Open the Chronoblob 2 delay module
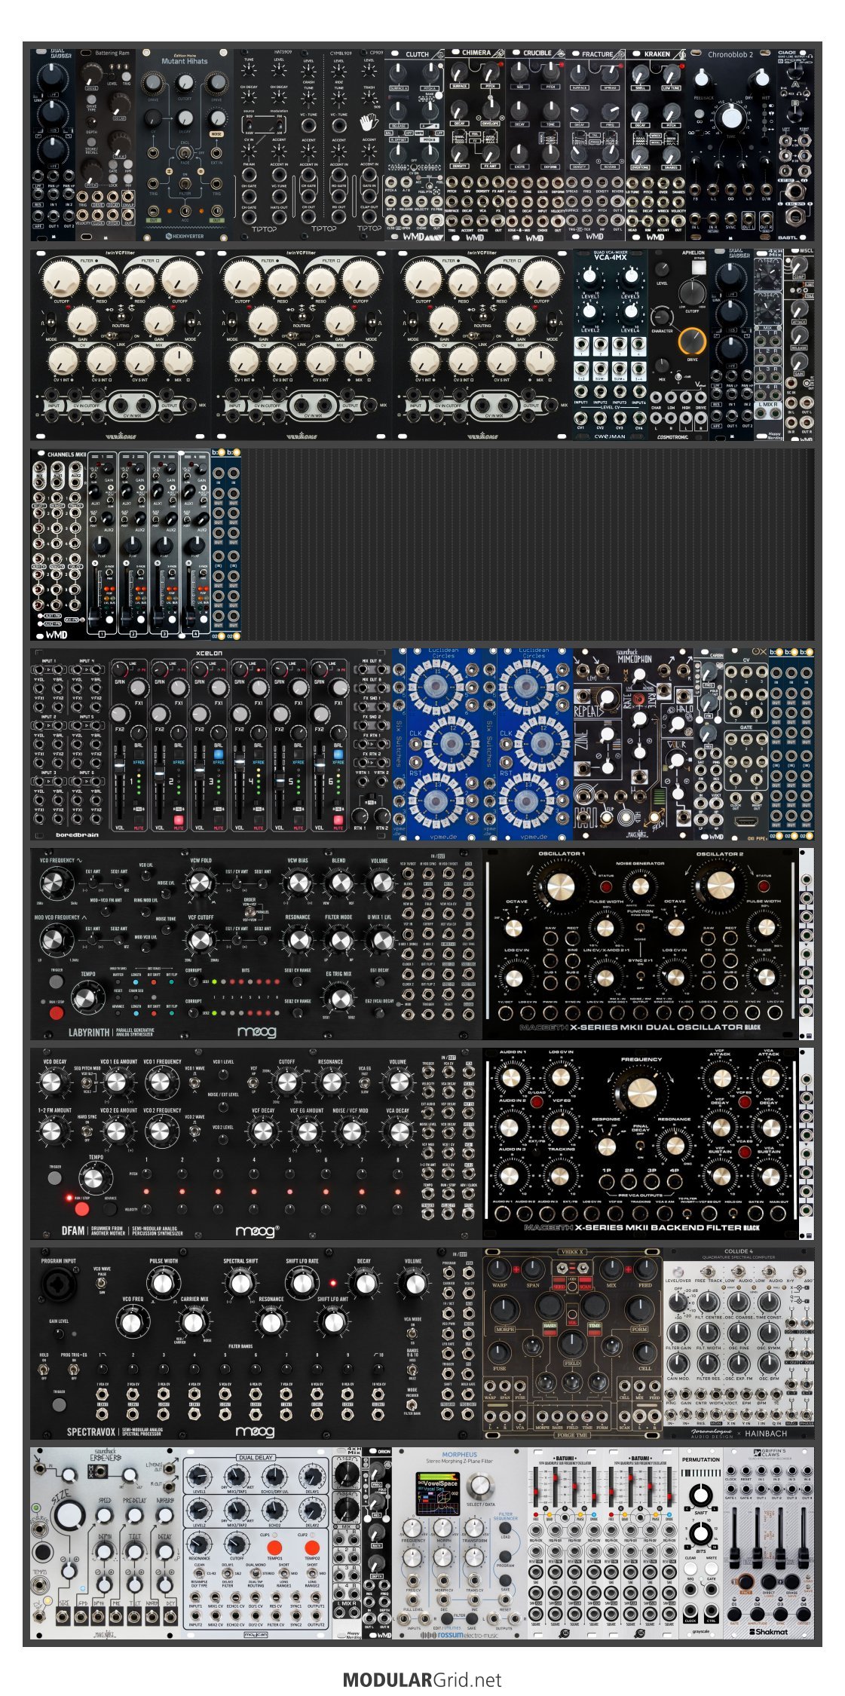 click(x=731, y=145)
